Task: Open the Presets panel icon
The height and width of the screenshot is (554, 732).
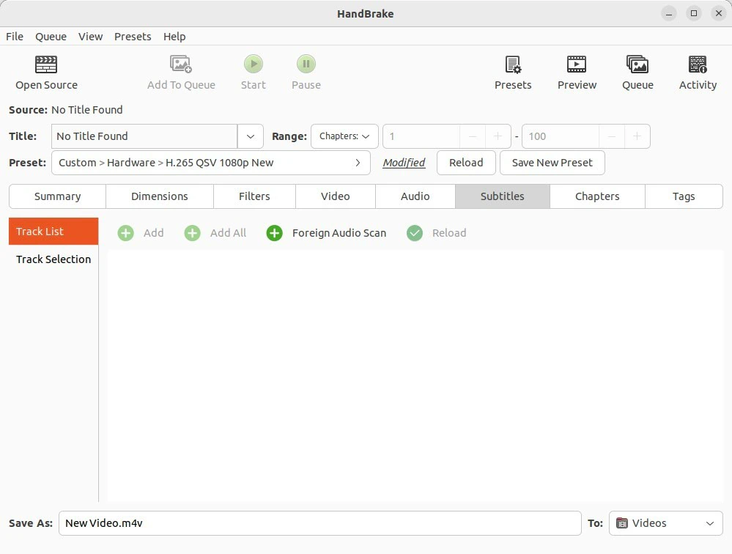Action: pos(513,64)
